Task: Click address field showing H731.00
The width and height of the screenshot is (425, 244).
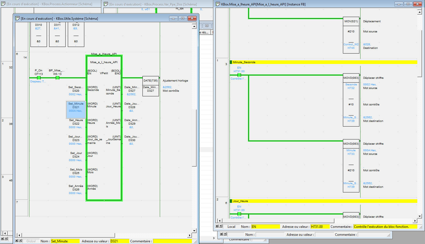Action: coord(320,227)
